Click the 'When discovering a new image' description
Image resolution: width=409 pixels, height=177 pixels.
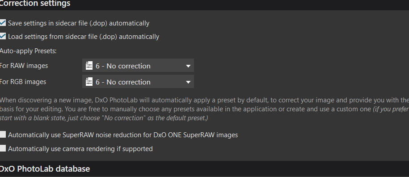[x=205, y=109]
